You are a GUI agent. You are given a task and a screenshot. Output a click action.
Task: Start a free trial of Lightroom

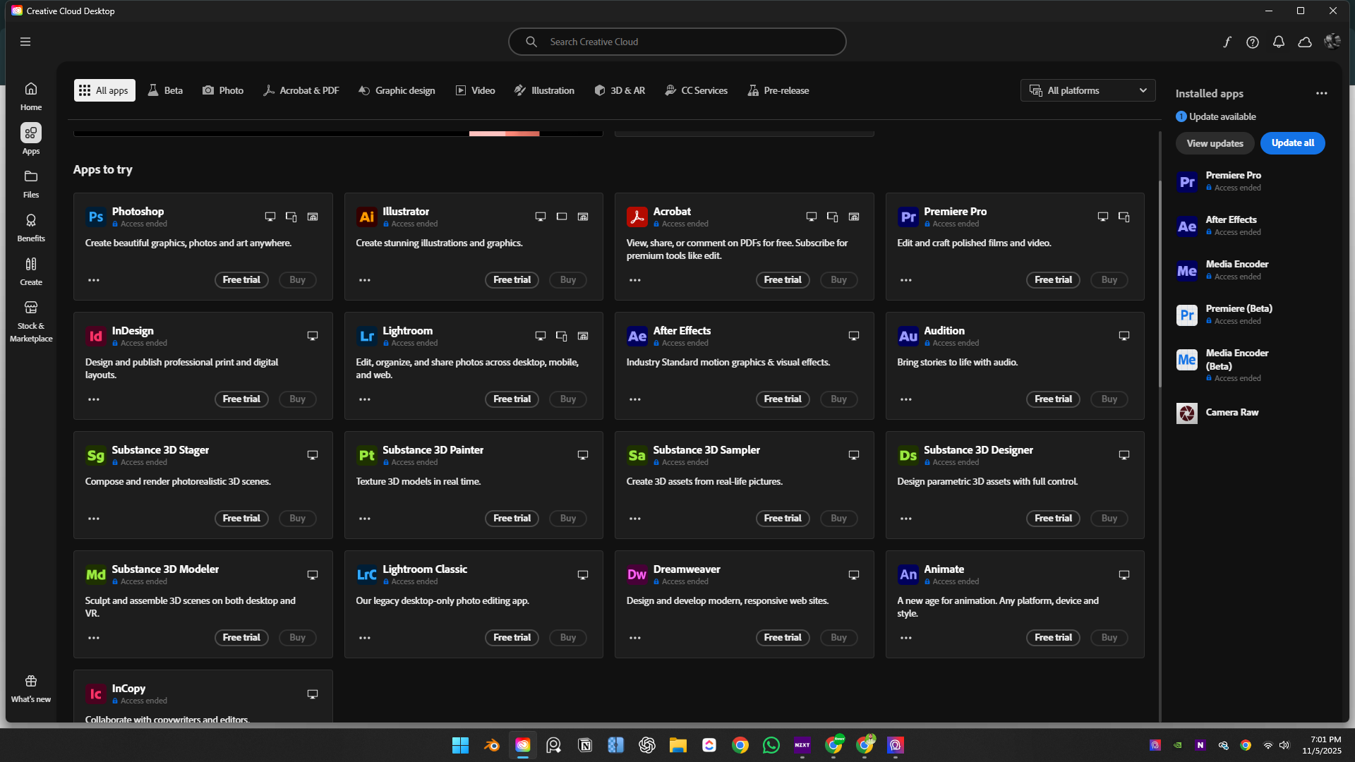coord(512,399)
